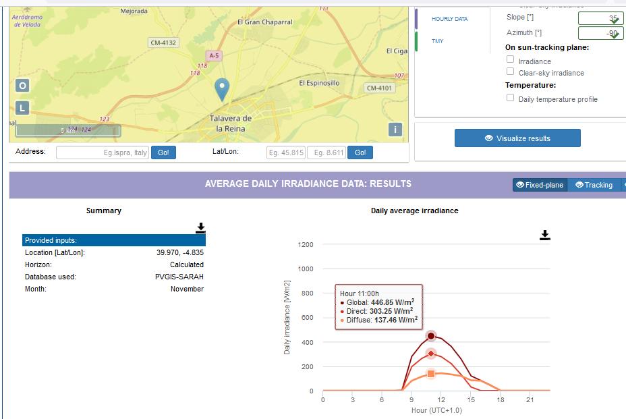Focus the latitude input field

point(286,152)
